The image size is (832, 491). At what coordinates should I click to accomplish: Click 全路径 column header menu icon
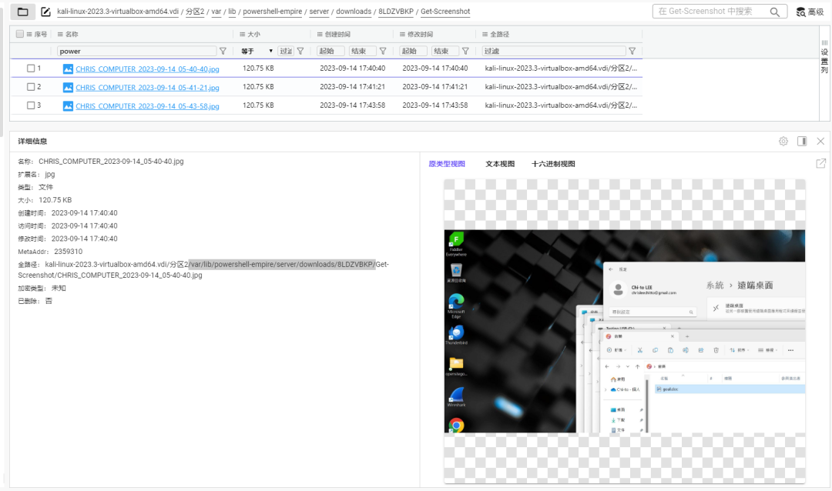485,34
